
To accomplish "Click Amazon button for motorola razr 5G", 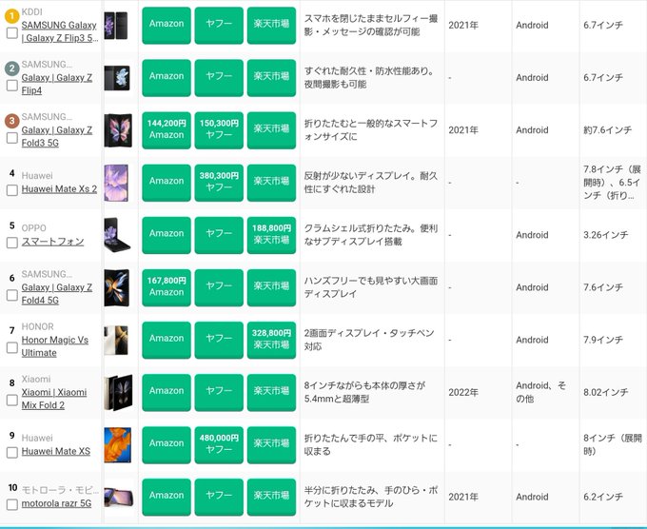I will (x=167, y=497).
